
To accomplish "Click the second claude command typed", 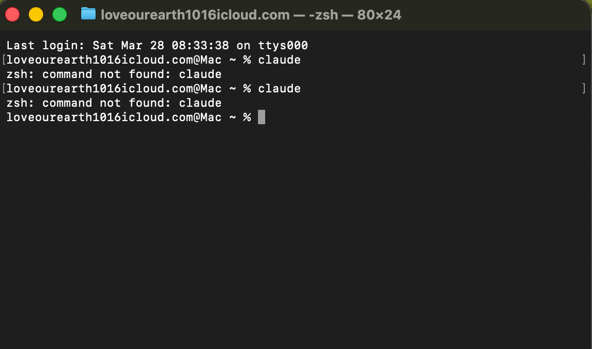I will (x=279, y=89).
